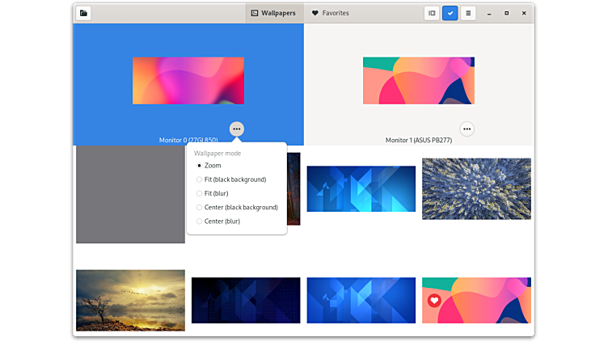
Task: Open options for Monitor 1 (ASUS PB277)
Action: 467,129
